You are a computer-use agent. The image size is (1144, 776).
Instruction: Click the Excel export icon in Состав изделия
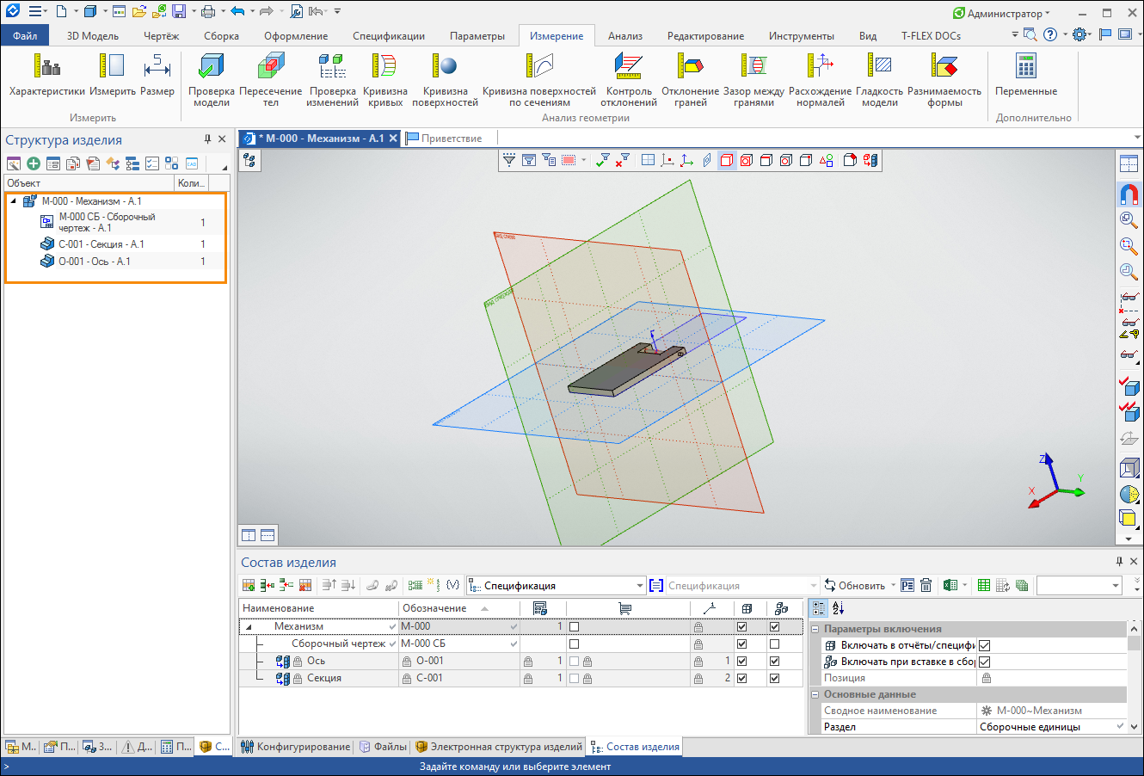pyautogui.click(x=950, y=585)
